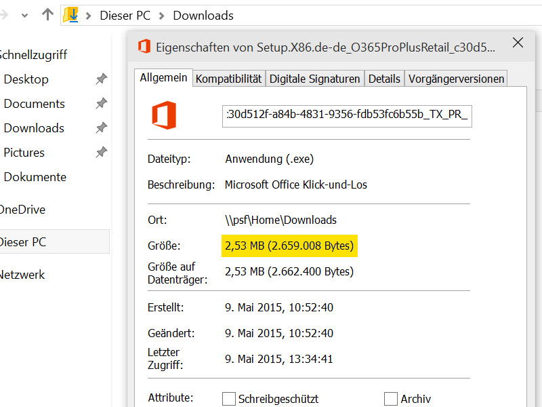
Task: Expand the chevron between Dieser PC and Downloads
Action: 161,16
